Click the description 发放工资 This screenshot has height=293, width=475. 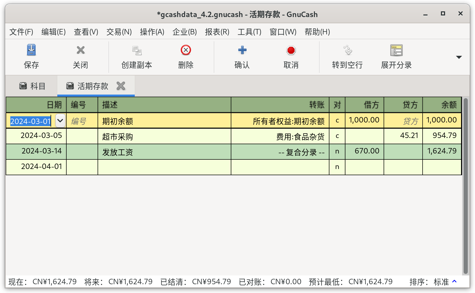(164, 152)
